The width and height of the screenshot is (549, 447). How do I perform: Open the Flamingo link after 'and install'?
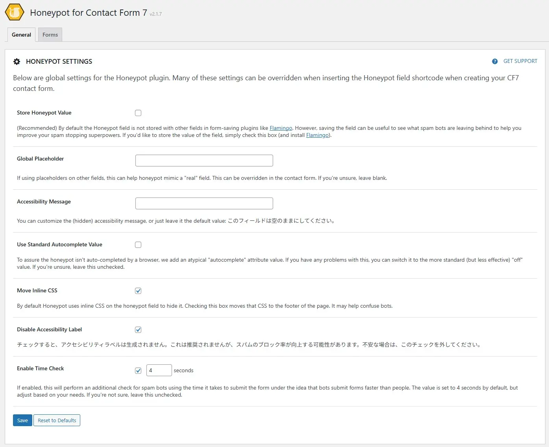tap(317, 135)
